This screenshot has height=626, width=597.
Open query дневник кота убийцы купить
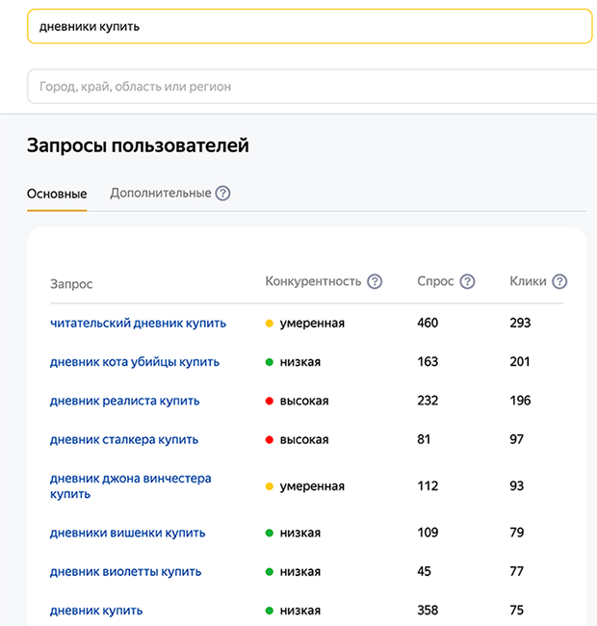pyautogui.click(x=135, y=362)
